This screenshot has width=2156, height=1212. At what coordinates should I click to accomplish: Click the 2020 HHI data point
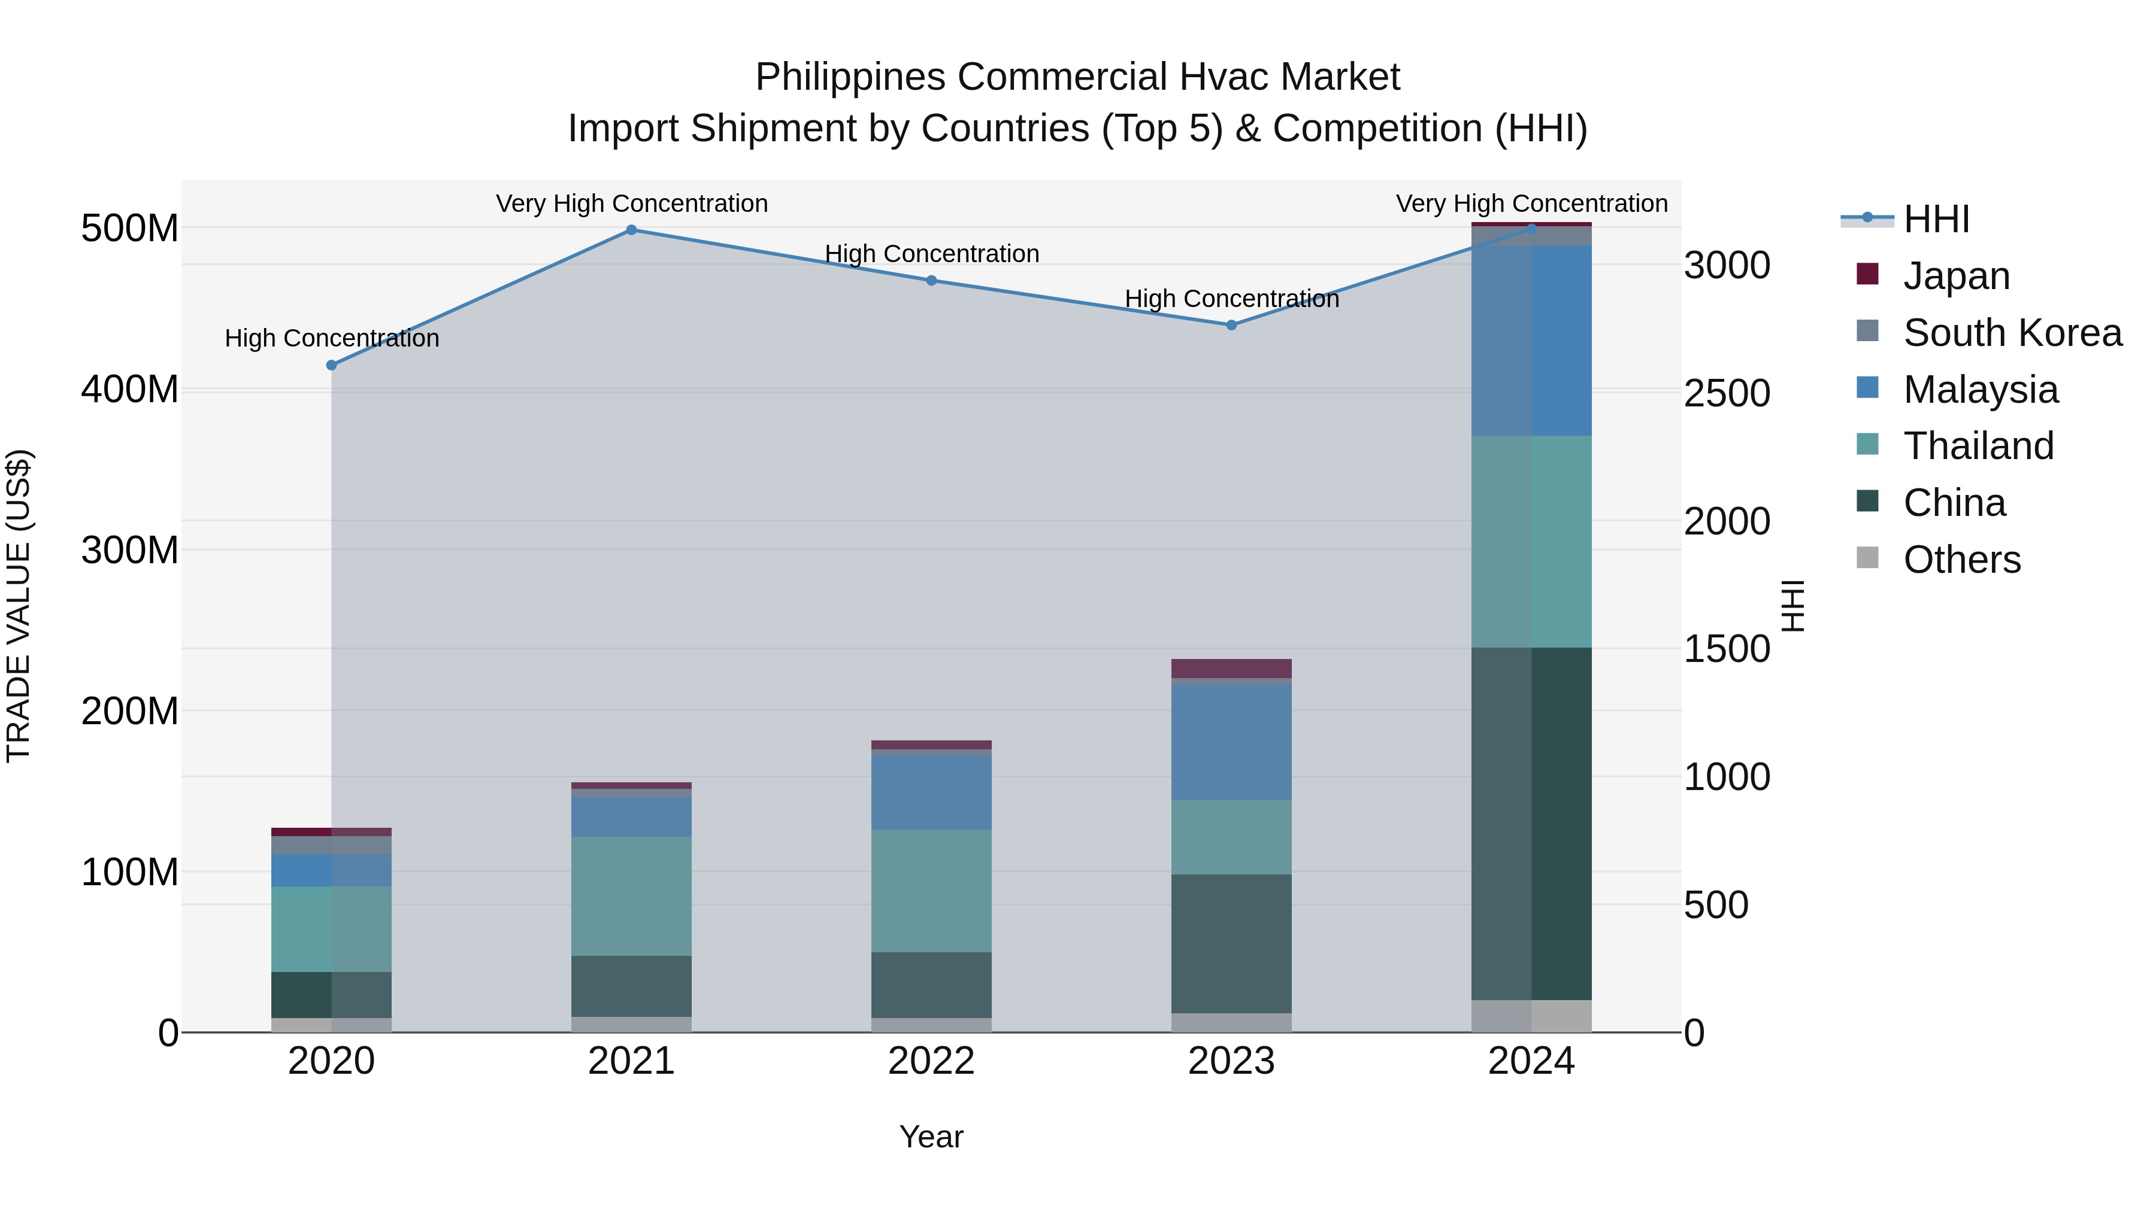tap(331, 366)
